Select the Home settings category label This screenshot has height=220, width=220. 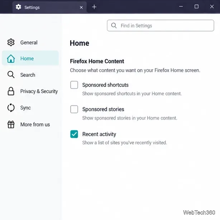tap(27, 58)
